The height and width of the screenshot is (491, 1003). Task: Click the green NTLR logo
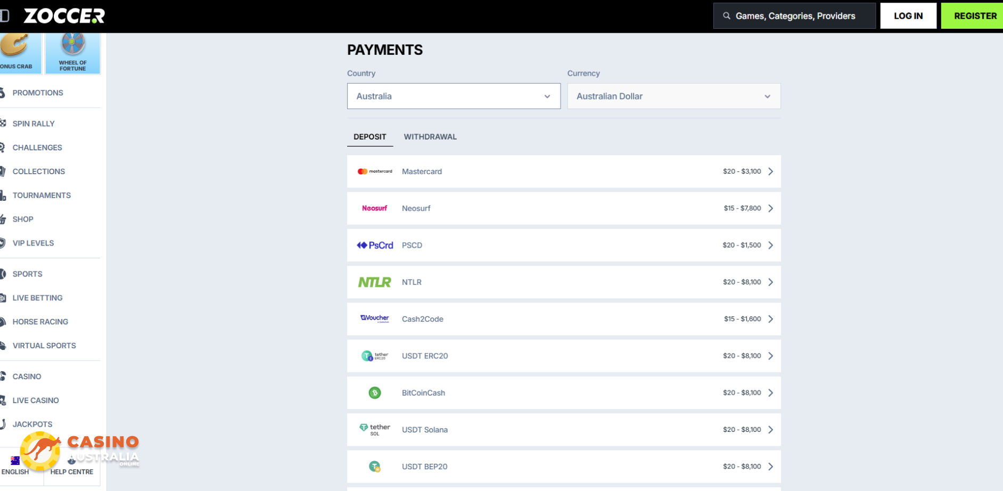pyautogui.click(x=375, y=282)
